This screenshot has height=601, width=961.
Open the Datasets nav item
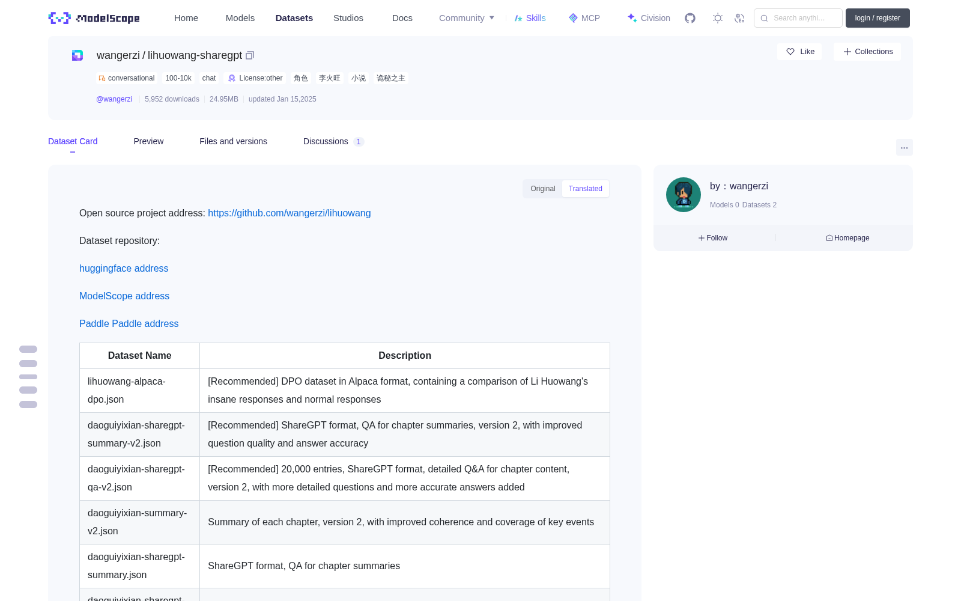point(294,18)
